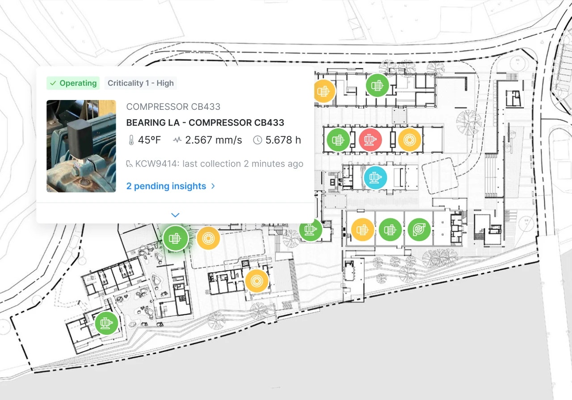Select green motor marker left of red pump

[x=338, y=140]
